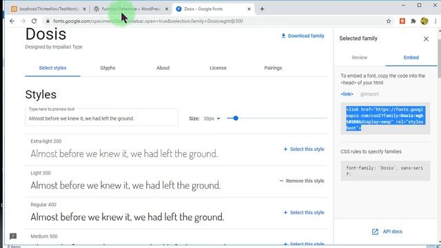Open a new browser tab
The width and height of the screenshot is (441, 248).
coord(262,9)
